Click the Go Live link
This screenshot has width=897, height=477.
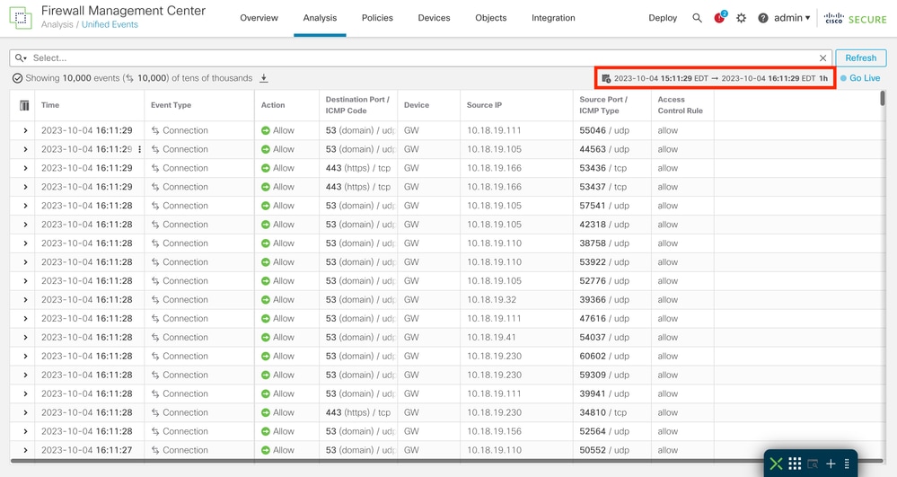[x=865, y=78]
